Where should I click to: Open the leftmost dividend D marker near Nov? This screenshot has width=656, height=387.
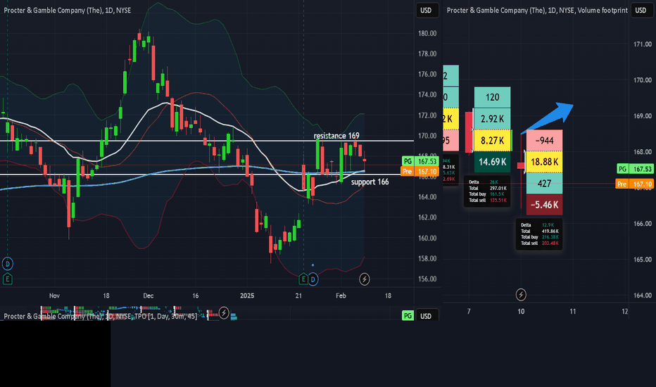[8, 264]
